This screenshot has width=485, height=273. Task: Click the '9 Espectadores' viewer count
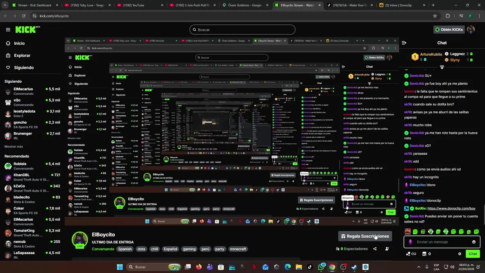[x=352, y=249]
